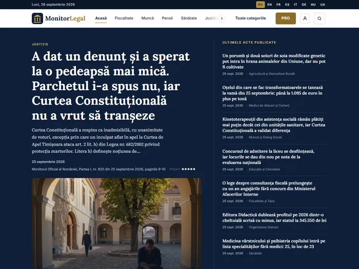Open Toate categoriile menu
The image size is (359, 269).
pyautogui.click(x=251, y=18)
